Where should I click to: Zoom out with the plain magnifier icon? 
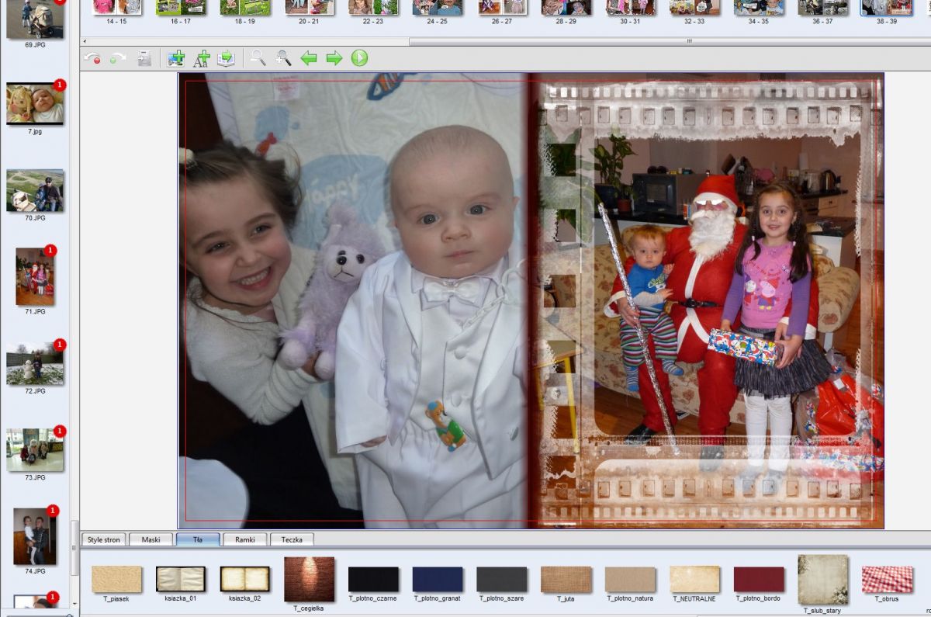click(258, 58)
